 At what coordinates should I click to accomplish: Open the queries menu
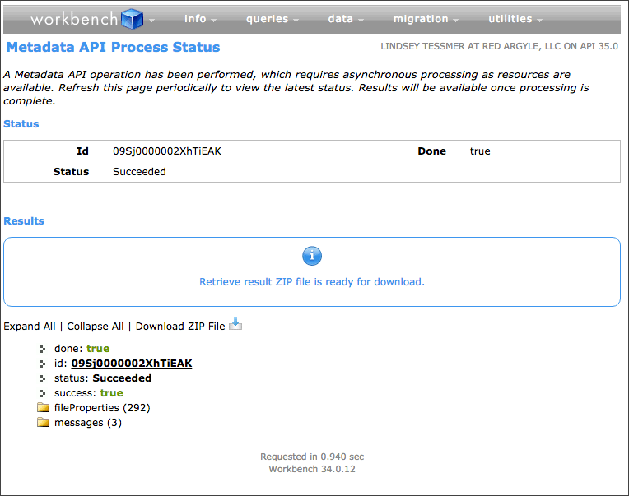(x=272, y=19)
